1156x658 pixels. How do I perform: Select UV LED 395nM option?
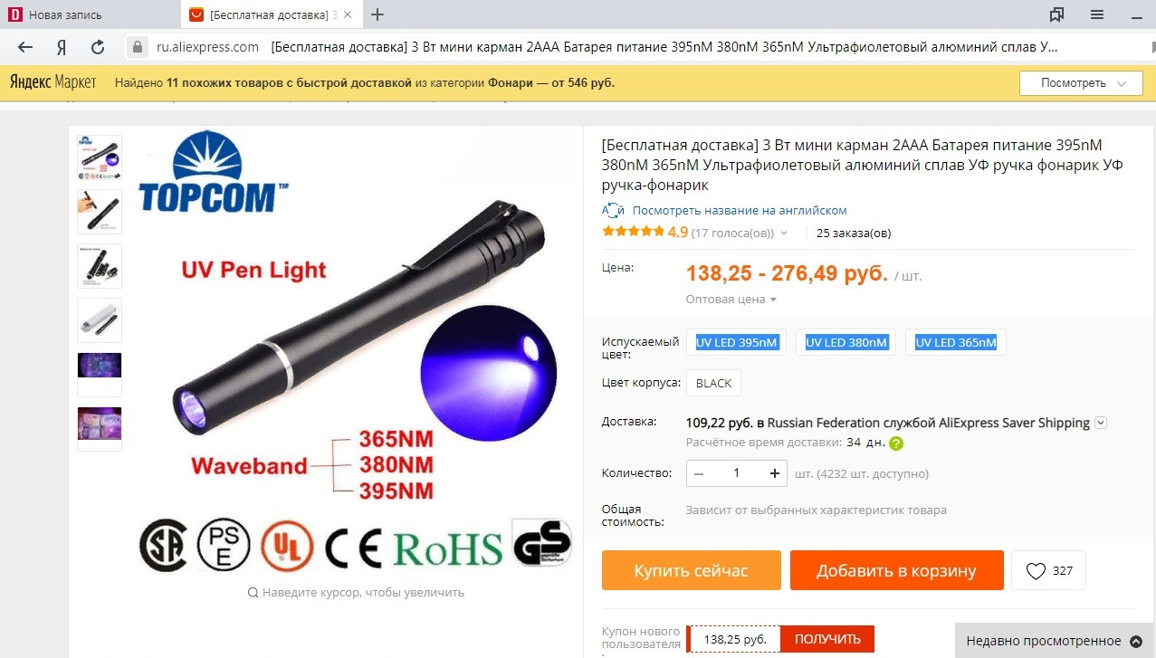click(x=737, y=342)
